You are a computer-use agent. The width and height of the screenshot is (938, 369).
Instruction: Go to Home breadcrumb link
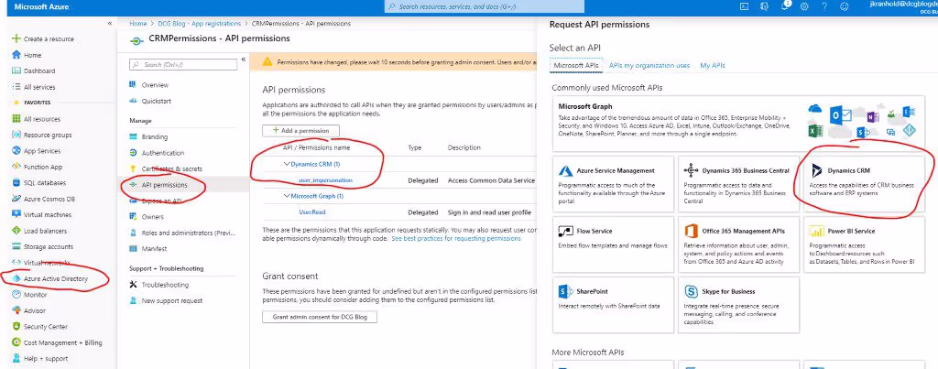click(138, 23)
